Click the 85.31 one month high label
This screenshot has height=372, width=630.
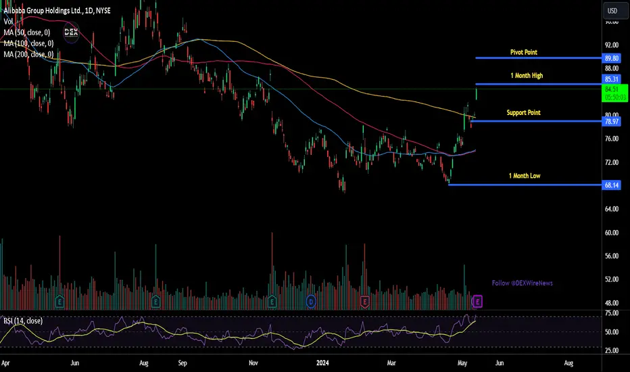coord(612,79)
